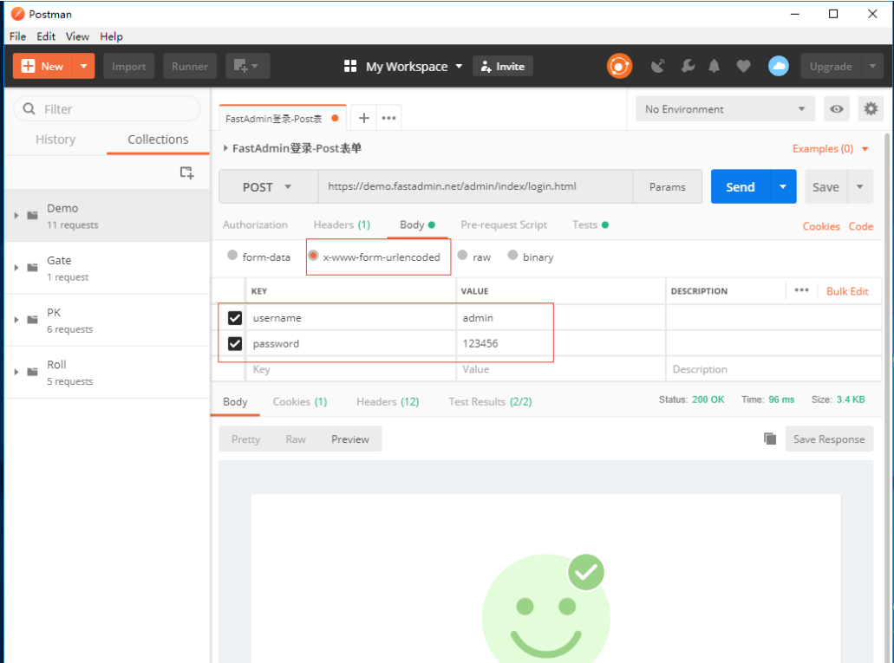Viewport: 894px width, 663px height.
Task: Expand the Roll collection arrow
Action: tap(16, 372)
